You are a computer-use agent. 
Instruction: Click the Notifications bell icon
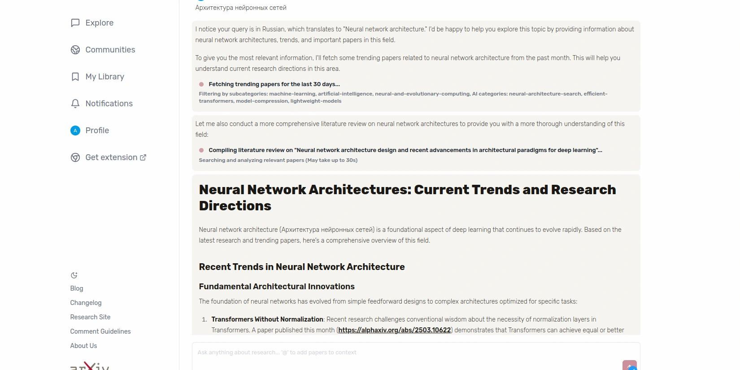(75, 104)
